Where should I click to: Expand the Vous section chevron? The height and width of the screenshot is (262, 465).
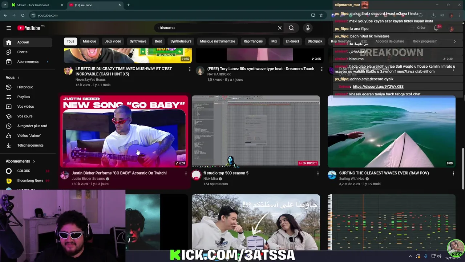tap(19, 78)
